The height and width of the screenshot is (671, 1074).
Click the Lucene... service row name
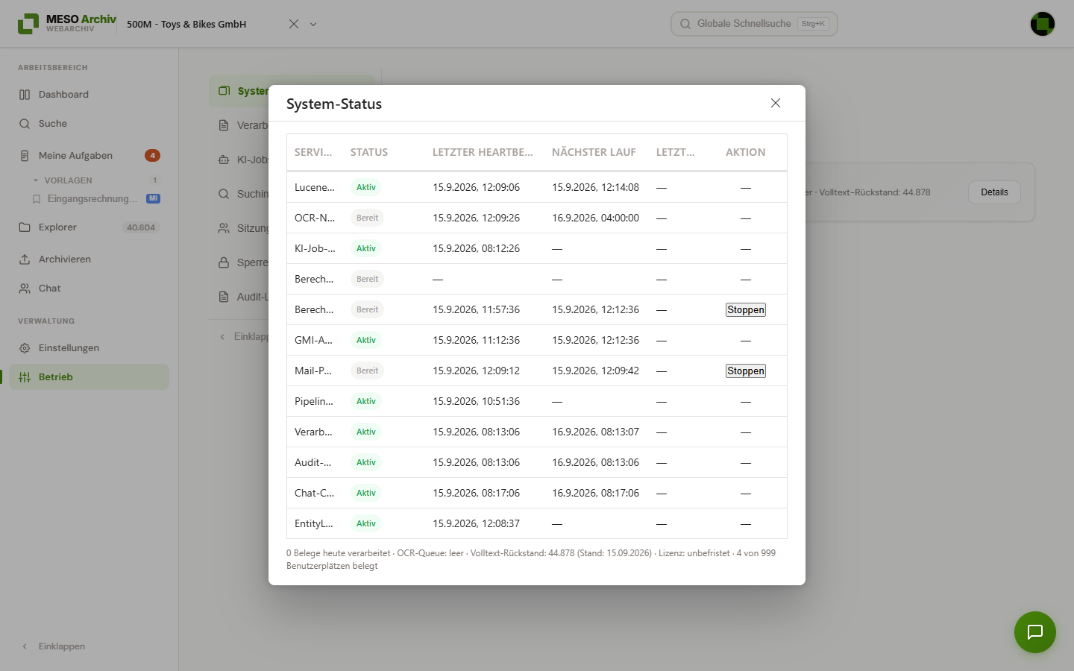[315, 187]
